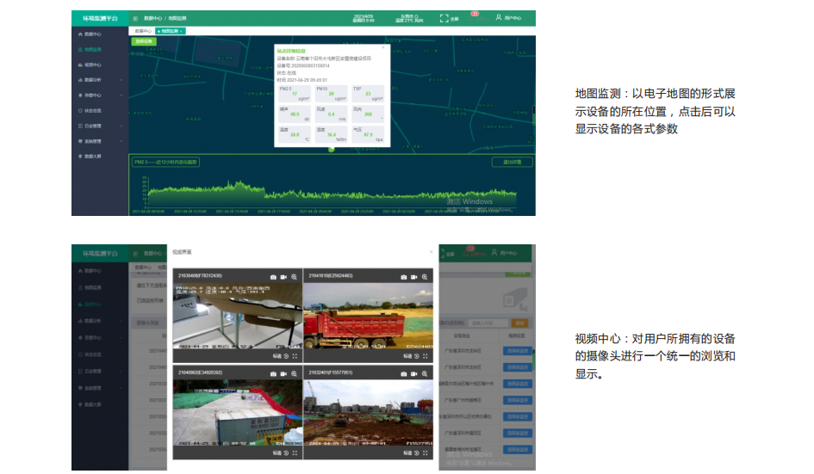Expand feed 21032401(F15577951) to fullscreen
Image resolution: width=814 pixels, height=474 pixels.
pyautogui.click(x=426, y=452)
